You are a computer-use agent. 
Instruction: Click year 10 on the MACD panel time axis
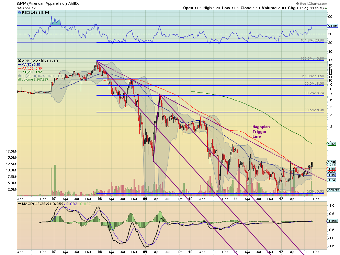tap(190, 252)
